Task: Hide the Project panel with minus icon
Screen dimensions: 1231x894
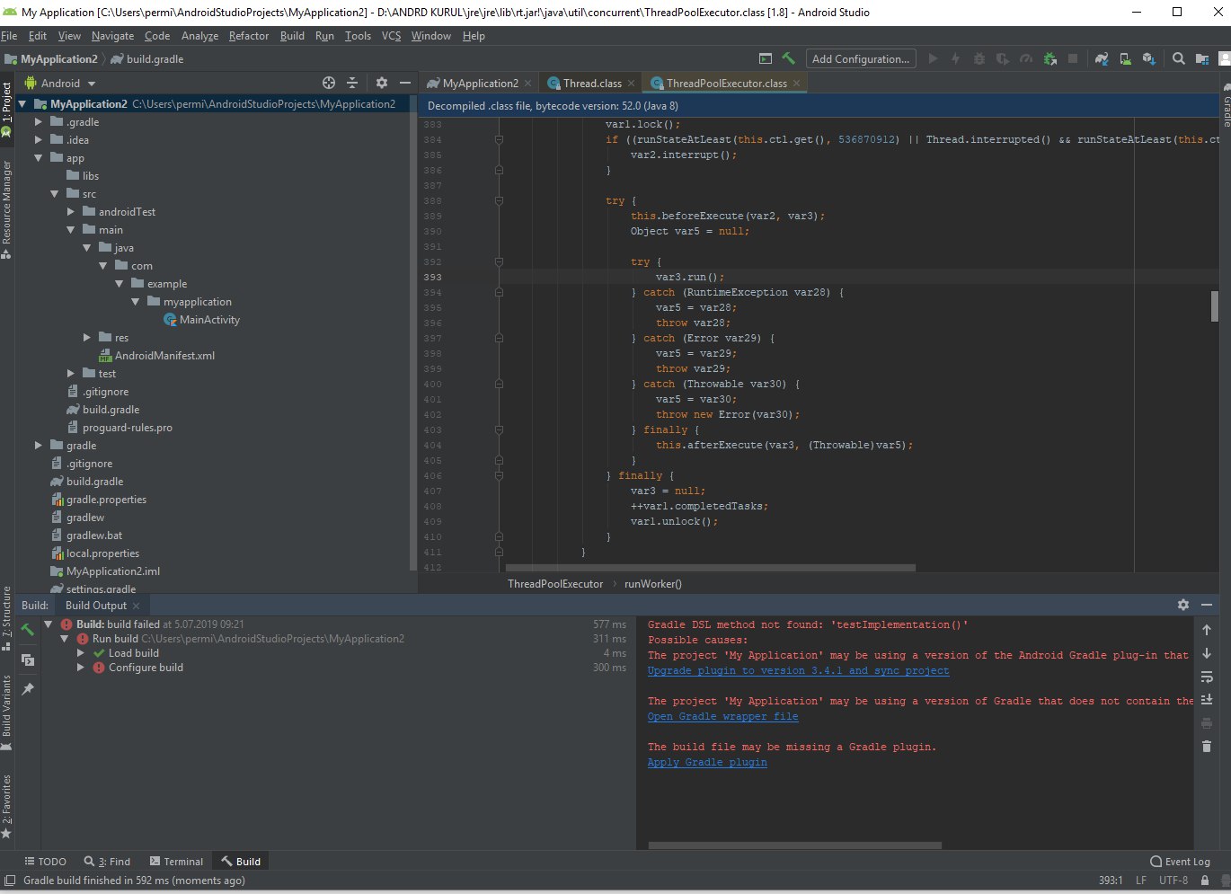Action: point(404,83)
